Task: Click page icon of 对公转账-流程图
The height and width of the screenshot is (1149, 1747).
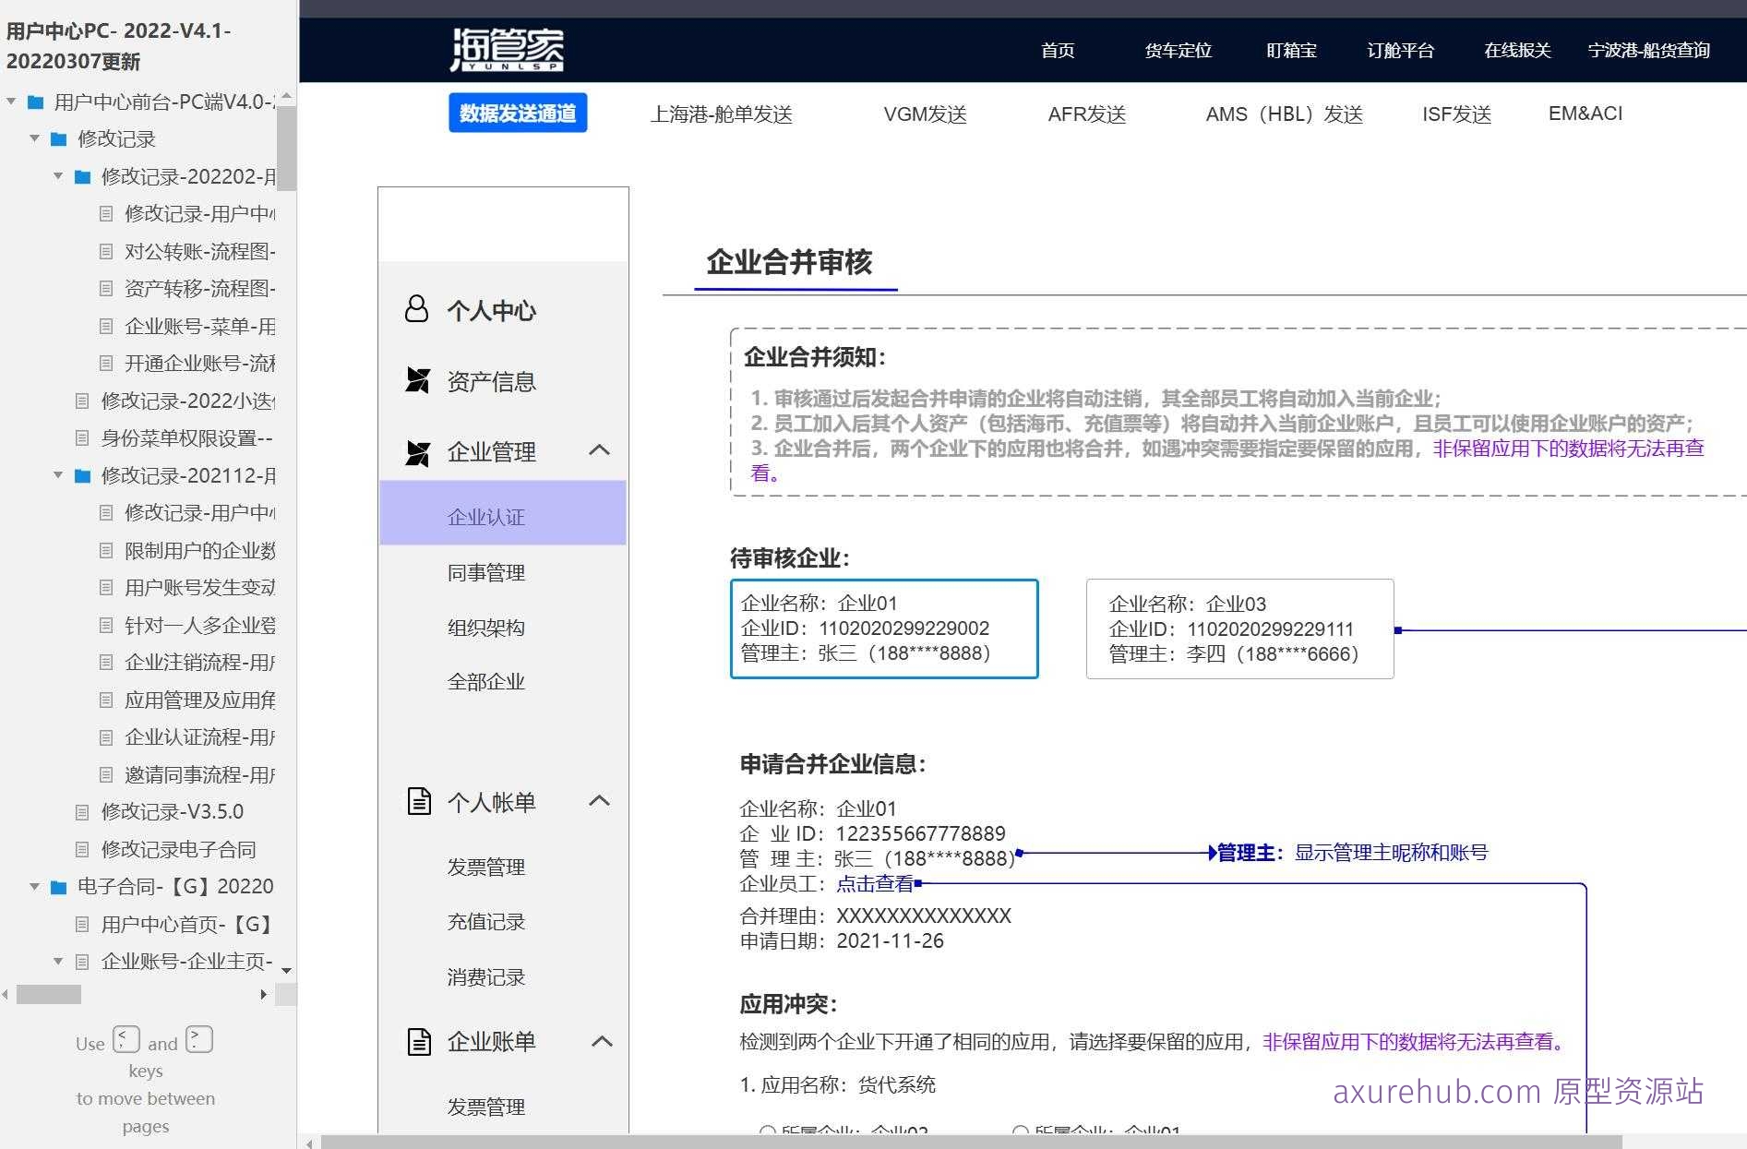Action: click(x=106, y=251)
